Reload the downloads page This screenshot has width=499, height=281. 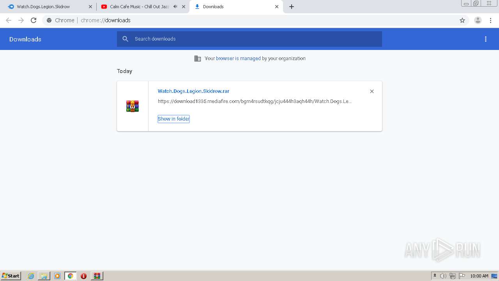[34, 20]
